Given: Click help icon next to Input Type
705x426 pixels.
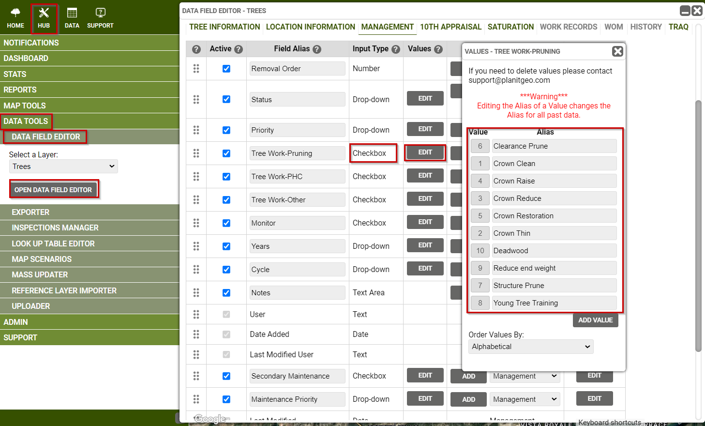Looking at the screenshot, I should [396, 49].
